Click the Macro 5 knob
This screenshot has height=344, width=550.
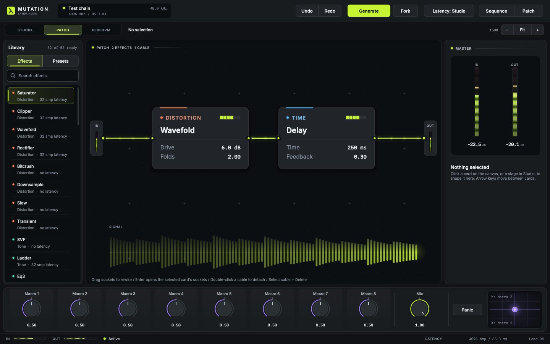[224, 309]
